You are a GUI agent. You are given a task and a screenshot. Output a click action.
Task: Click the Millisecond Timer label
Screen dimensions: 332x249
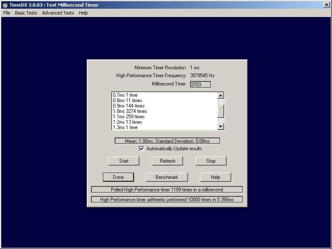tap(169, 84)
